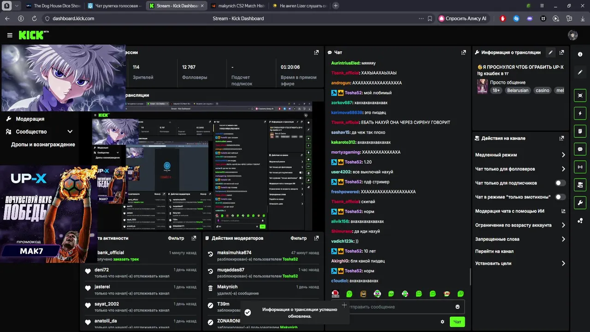Click Спросить Алису AI button
Image resolution: width=590 pixels, height=332 pixels.
463,18
